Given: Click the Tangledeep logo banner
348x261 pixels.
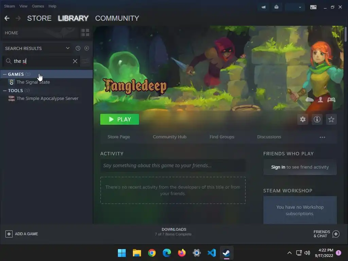Looking at the screenshot, I should 135,86.
